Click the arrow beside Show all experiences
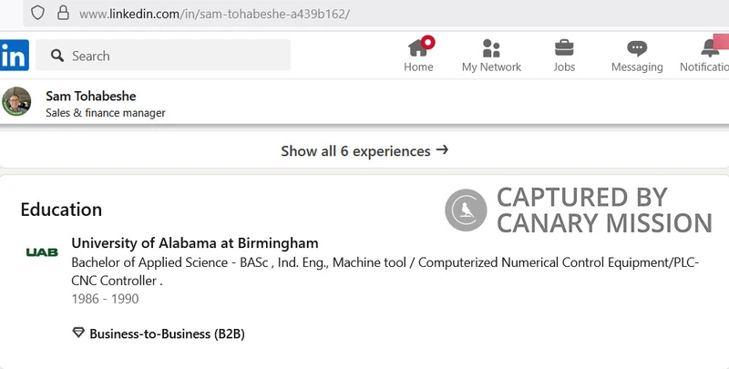 coord(442,149)
